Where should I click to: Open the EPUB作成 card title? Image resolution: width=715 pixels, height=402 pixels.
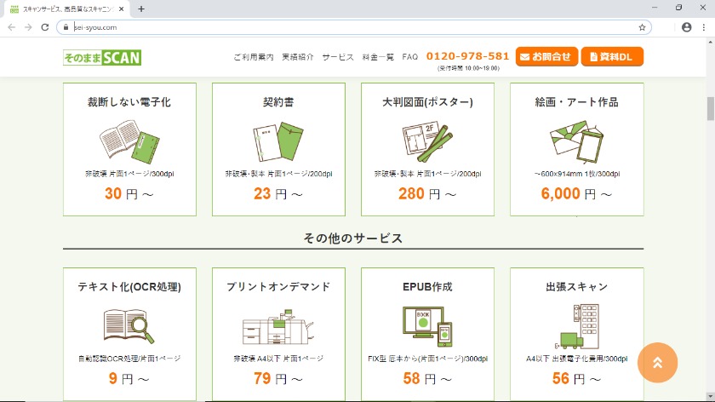coord(427,286)
